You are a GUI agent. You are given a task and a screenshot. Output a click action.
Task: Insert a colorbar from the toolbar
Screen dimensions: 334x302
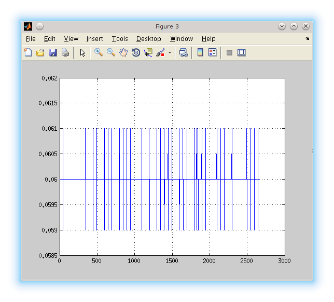200,52
